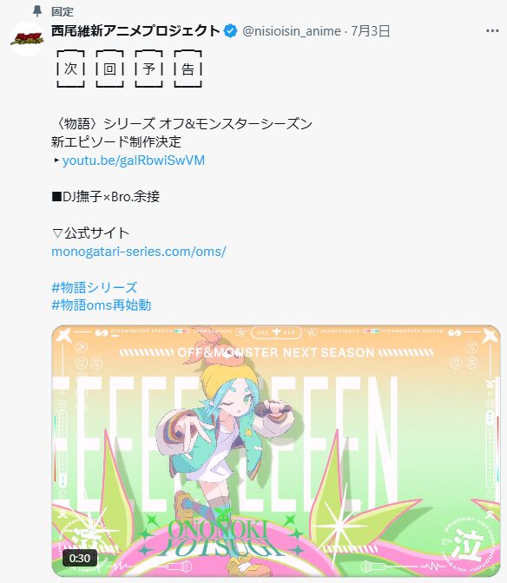Open 西尾維新アニメプロジェクト display name

point(135,31)
